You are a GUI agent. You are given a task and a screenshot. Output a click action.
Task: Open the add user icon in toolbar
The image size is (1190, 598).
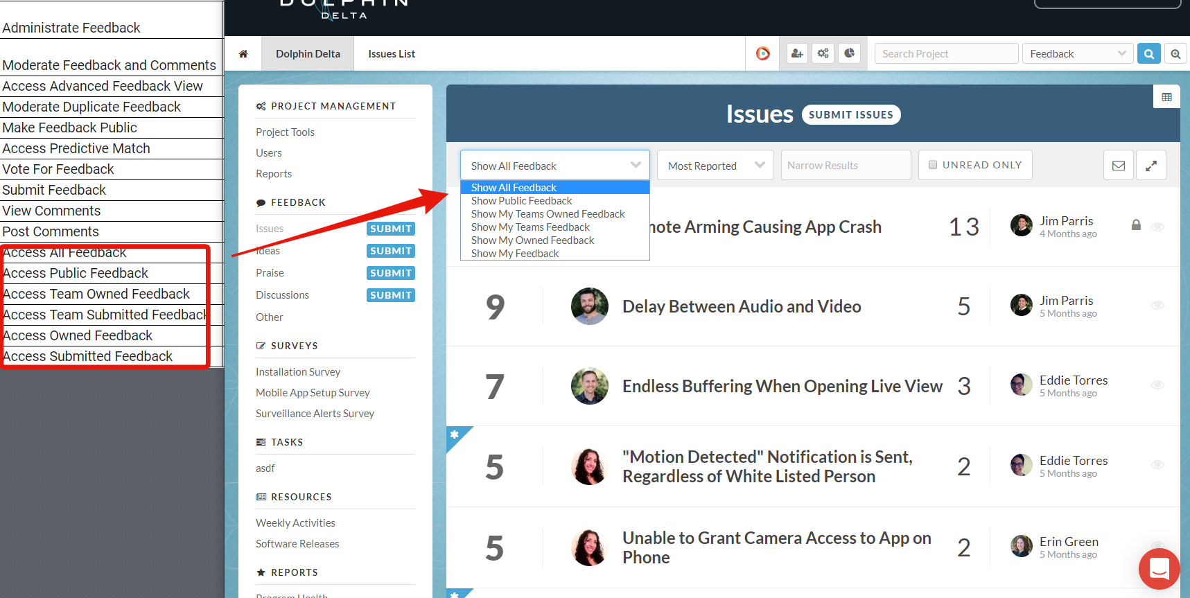pos(797,53)
